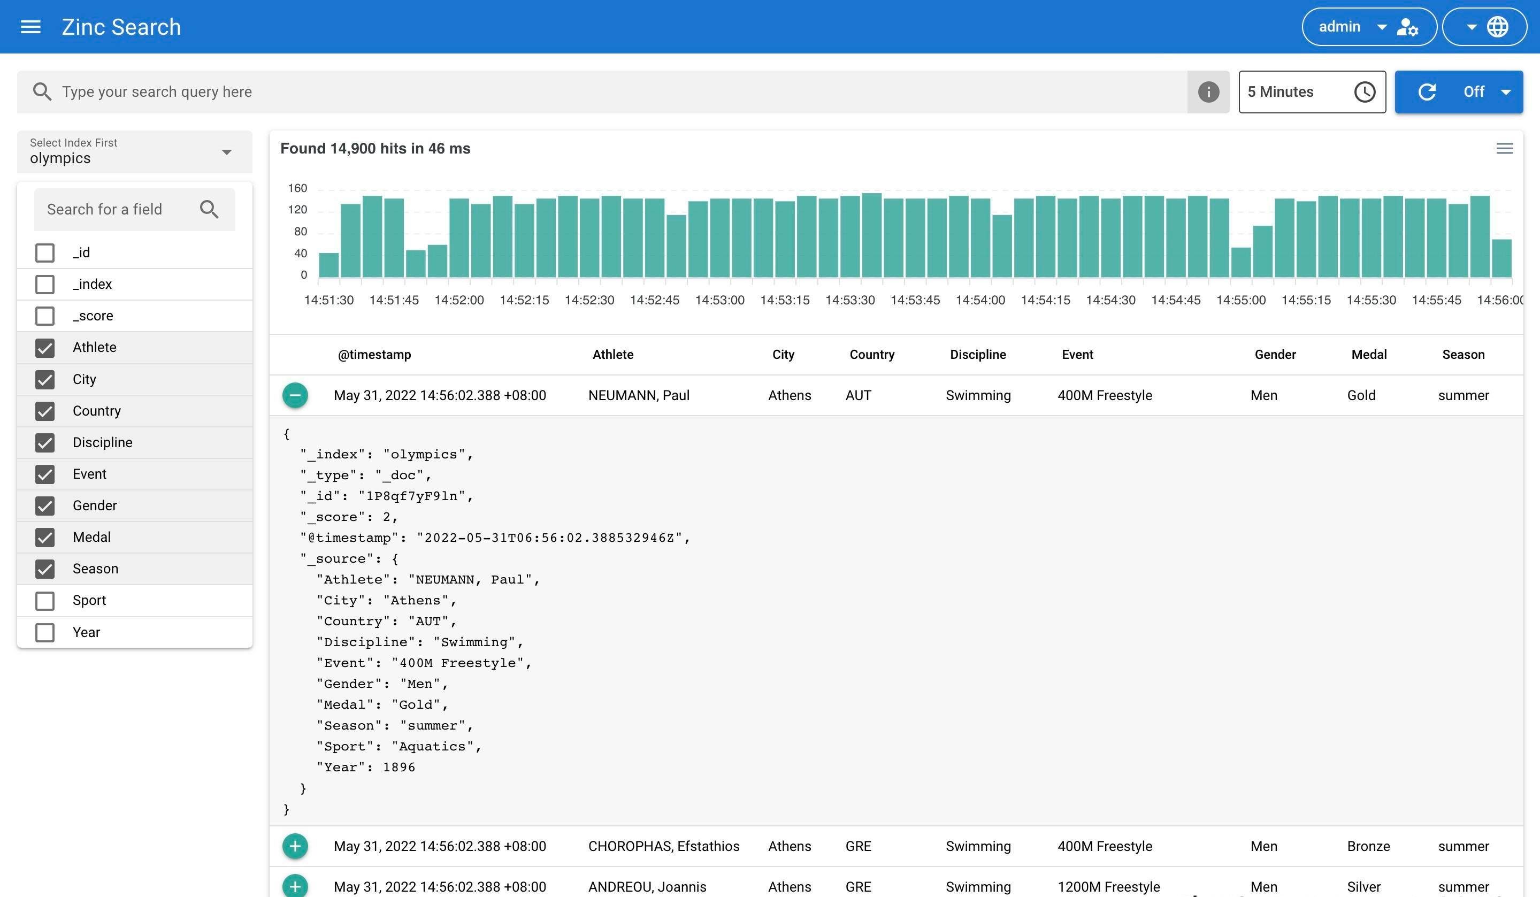Click the AUT country cell
The image size is (1540, 897).
[x=858, y=395]
